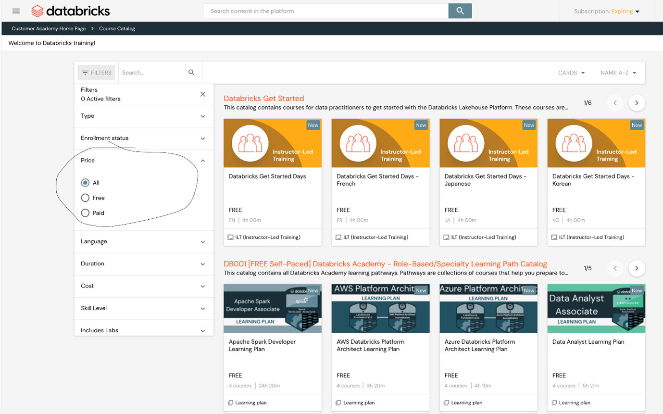Open the DB001 Learning Path Catalog link
Image resolution: width=663 pixels, height=414 pixels.
[x=385, y=264]
